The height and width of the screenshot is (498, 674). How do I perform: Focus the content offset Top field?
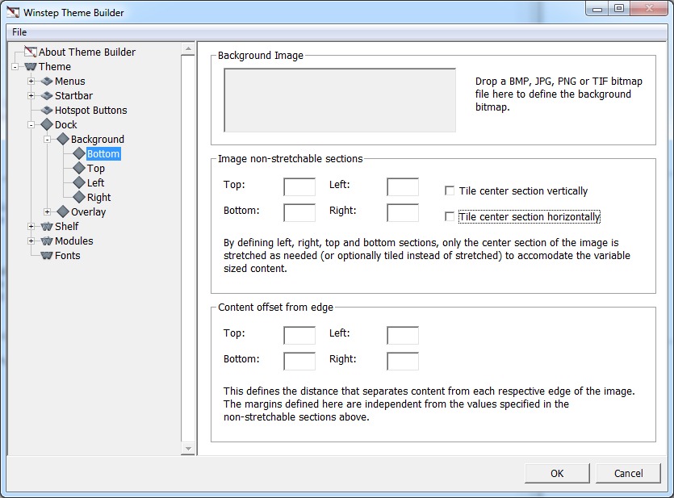point(299,336)
